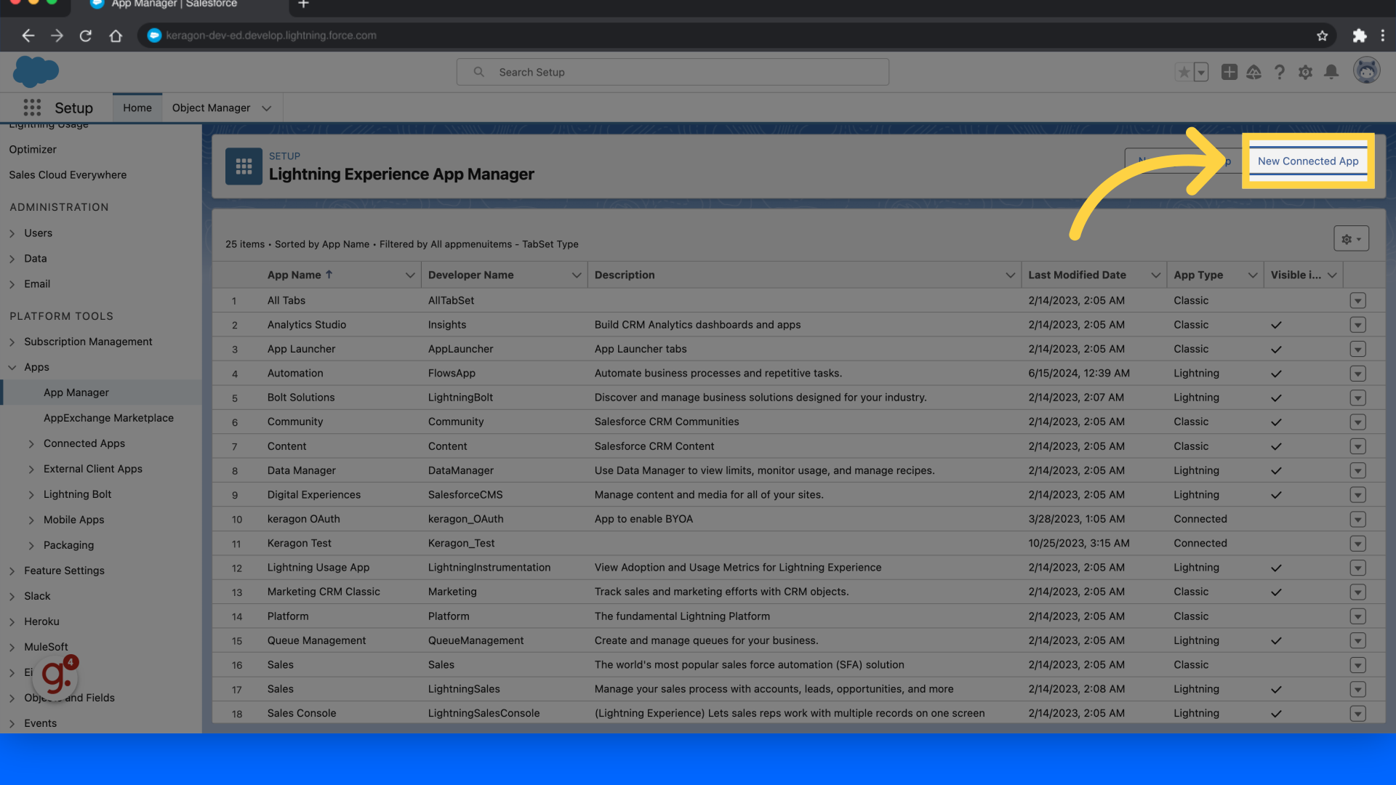
Task: Click the favorites star icon
Action: (x=1184, y=72)
